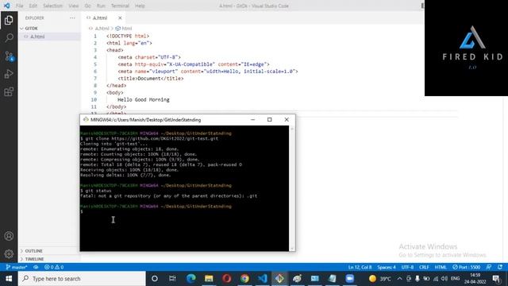
Task: Open the Go menu
Action: [87, 6]
